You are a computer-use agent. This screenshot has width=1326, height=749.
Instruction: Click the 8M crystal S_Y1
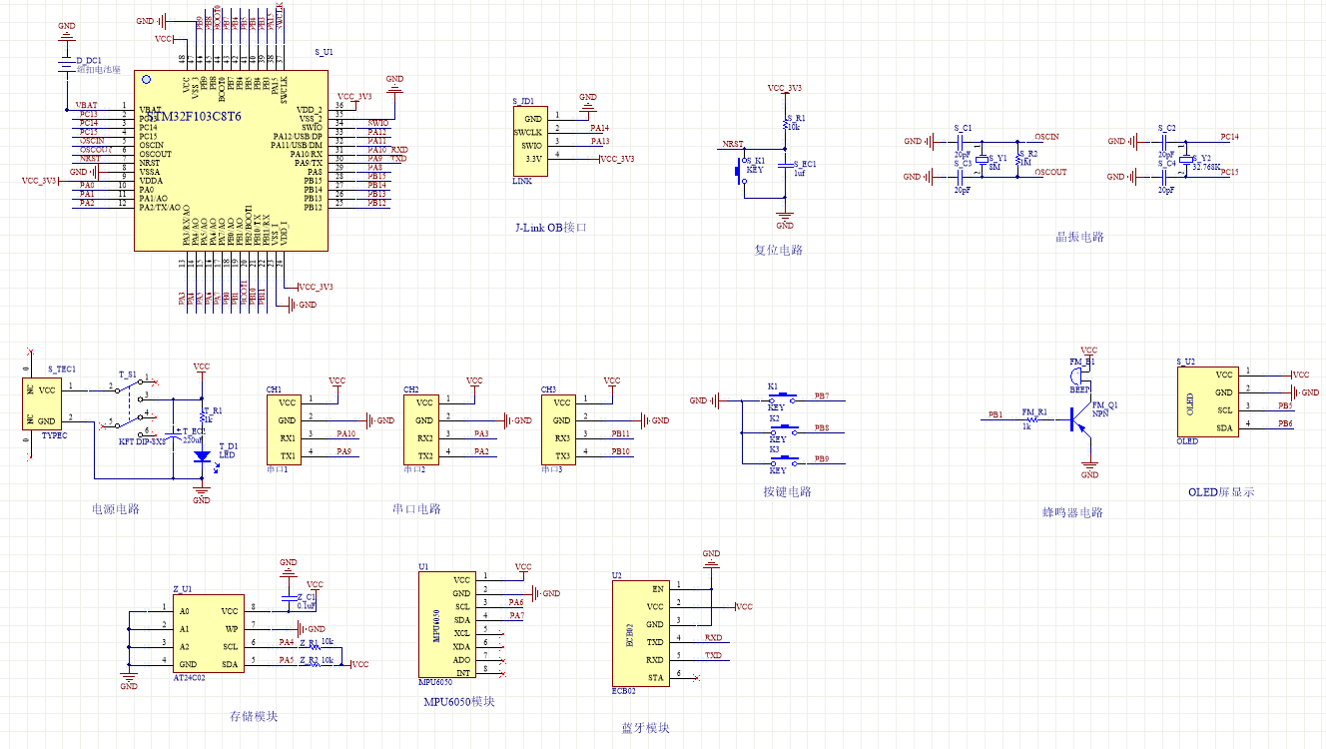(x=984, y=160)
